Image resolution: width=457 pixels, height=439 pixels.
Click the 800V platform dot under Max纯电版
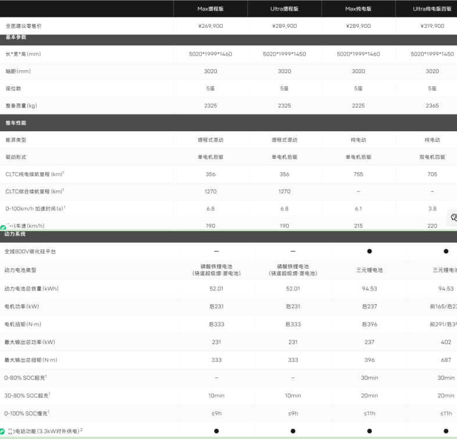coord(369,251)
